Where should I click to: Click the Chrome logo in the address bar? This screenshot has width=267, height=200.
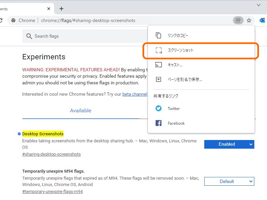(13, 20)
